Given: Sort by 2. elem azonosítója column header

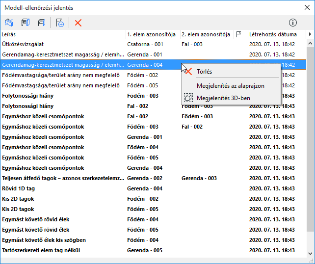Looking at the screenshot, I should [207, 34].
